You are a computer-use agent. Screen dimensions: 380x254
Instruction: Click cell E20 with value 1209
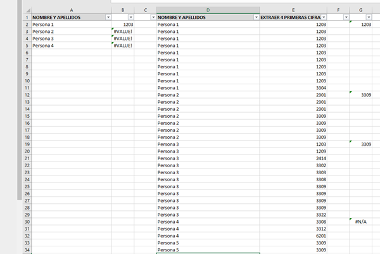[293, 151]
